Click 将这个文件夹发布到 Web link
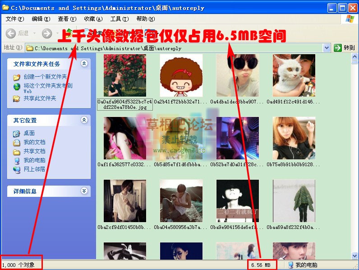Screen dimensions: 359x270 pyautogui.click(x=48, y=88)
